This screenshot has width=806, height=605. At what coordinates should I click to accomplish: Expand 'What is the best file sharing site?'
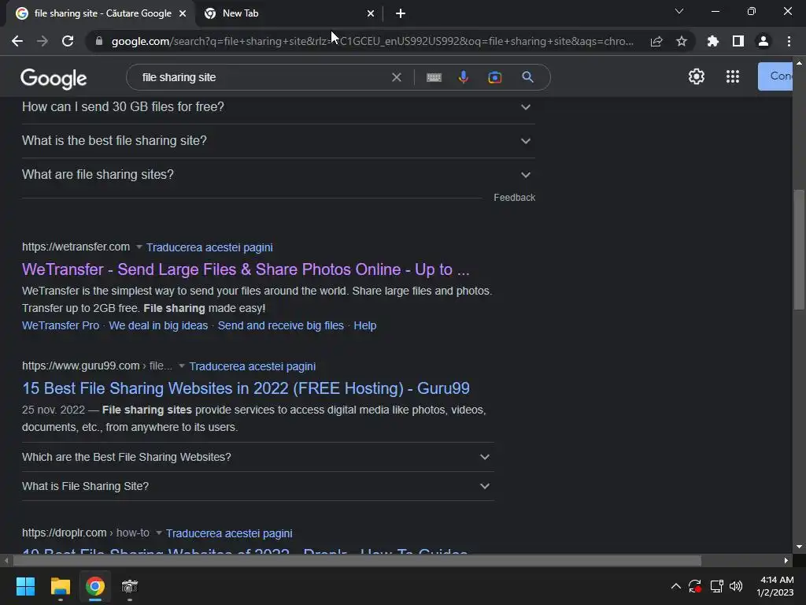[x=278, y=141]
